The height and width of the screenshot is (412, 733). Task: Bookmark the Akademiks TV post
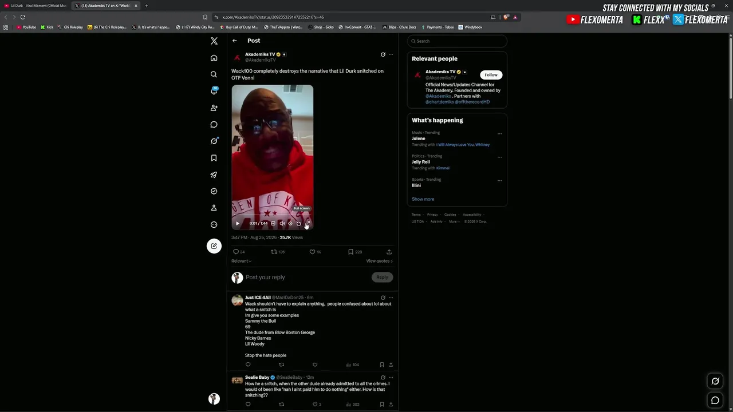tap(354, 252)
